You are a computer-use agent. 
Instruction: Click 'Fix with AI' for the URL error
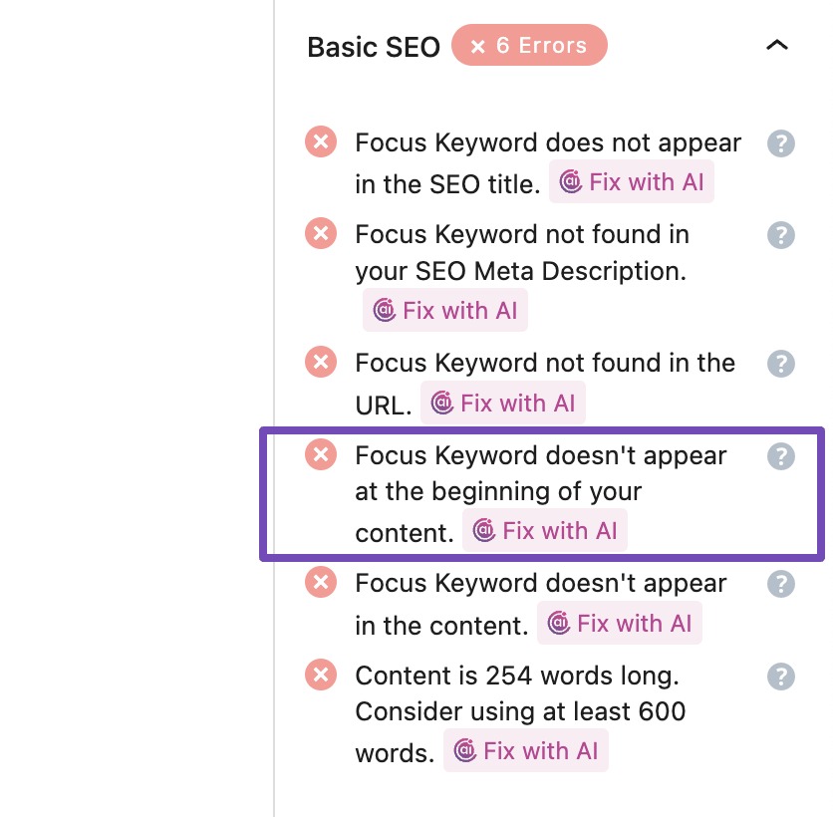click(x=503, y=403)
